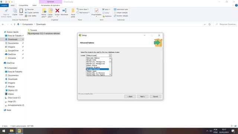
Task: Click the Gerenciar contextual tab
Action: pyautogui.click(x=51, y=2)
